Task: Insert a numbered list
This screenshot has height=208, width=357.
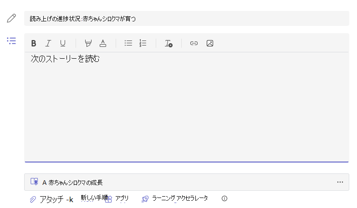Action: [x=143, y=43]
